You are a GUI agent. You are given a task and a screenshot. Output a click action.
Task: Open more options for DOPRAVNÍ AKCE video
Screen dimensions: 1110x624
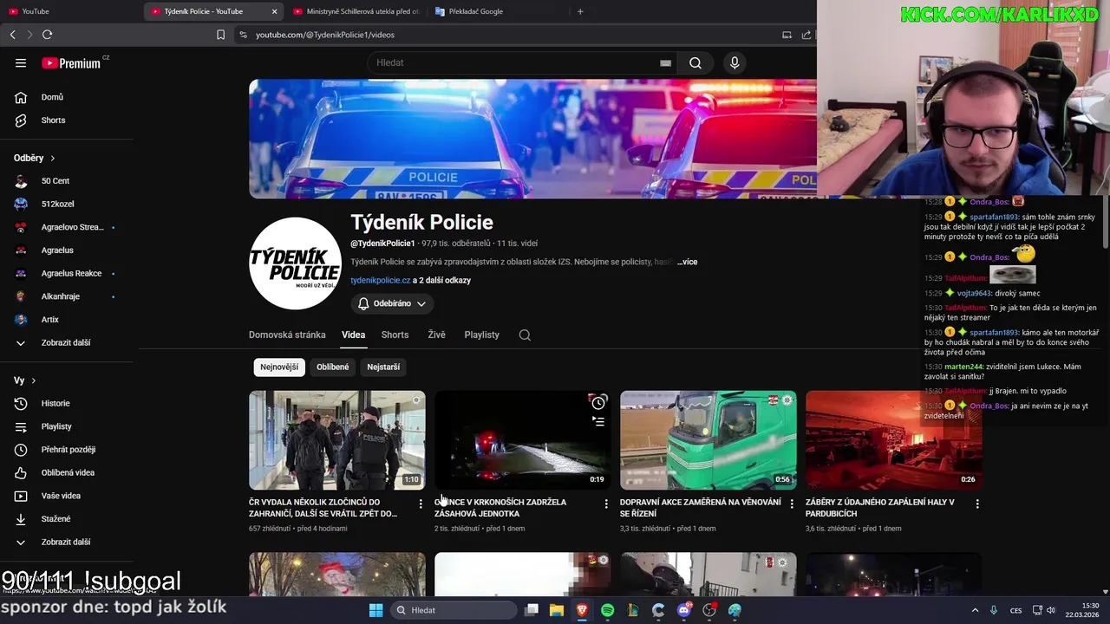792,504
